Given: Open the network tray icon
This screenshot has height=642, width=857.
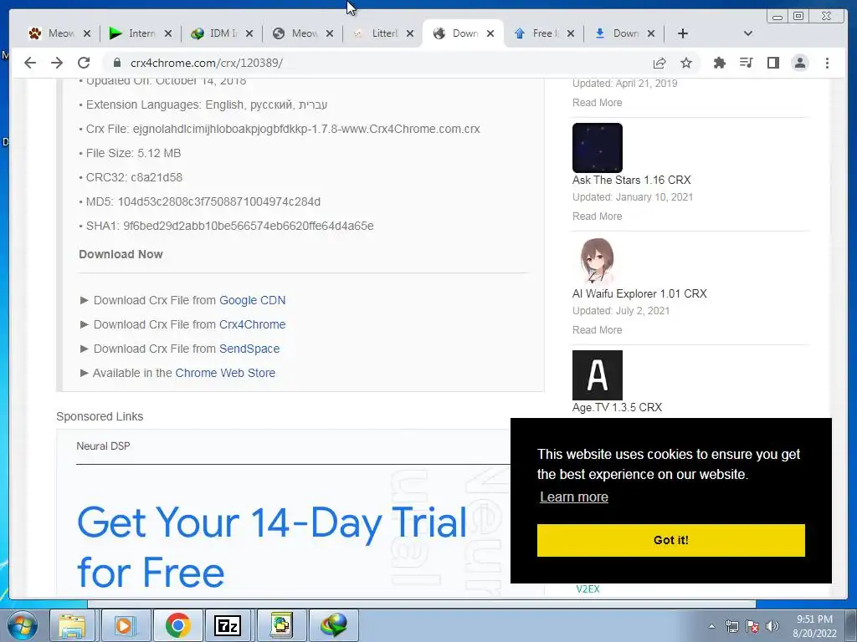Looking at the screenshot, I should pyautogui.click(x=731, y=626).
